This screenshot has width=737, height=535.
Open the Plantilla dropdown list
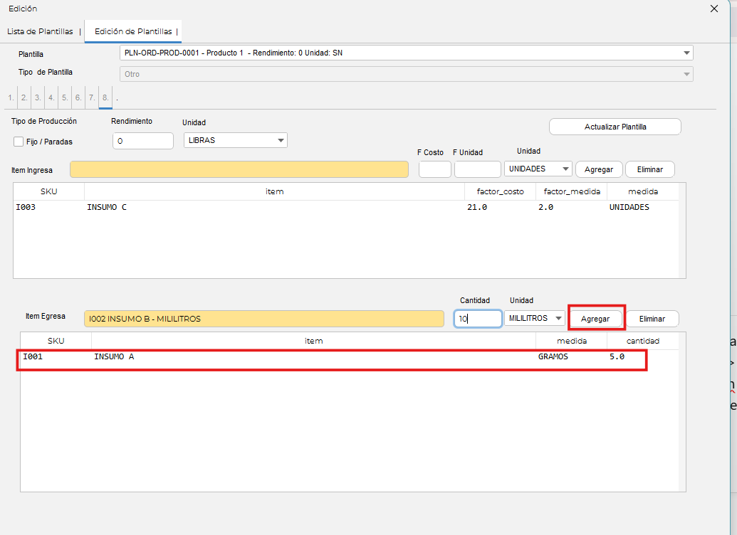[686, 53]
